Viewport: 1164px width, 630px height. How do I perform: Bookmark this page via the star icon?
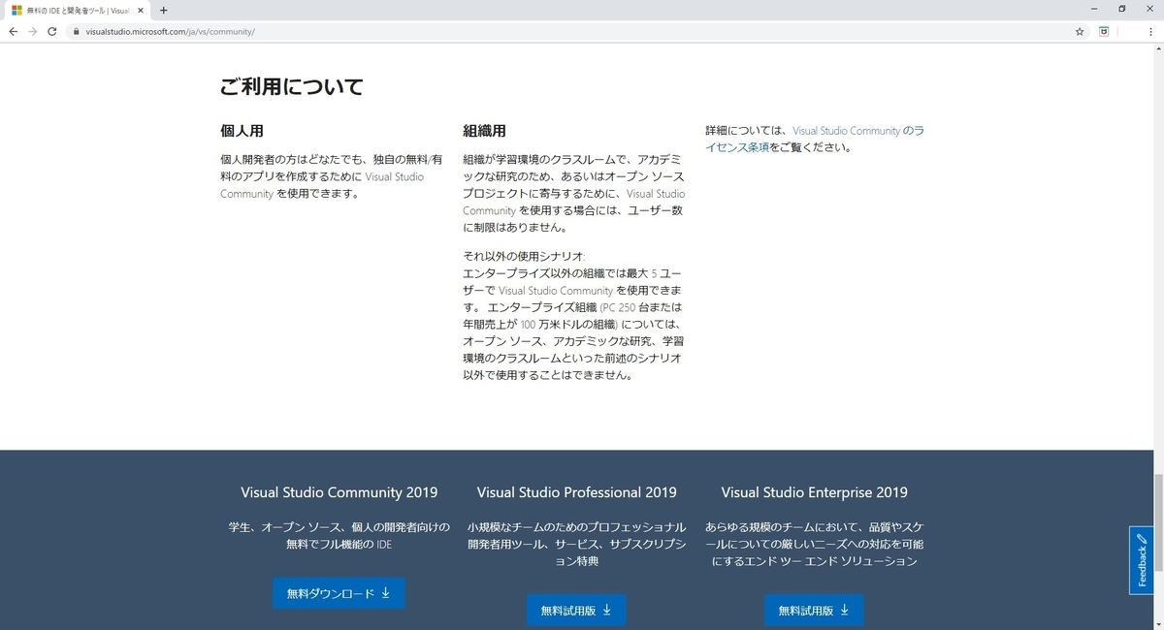[1079, 31]
